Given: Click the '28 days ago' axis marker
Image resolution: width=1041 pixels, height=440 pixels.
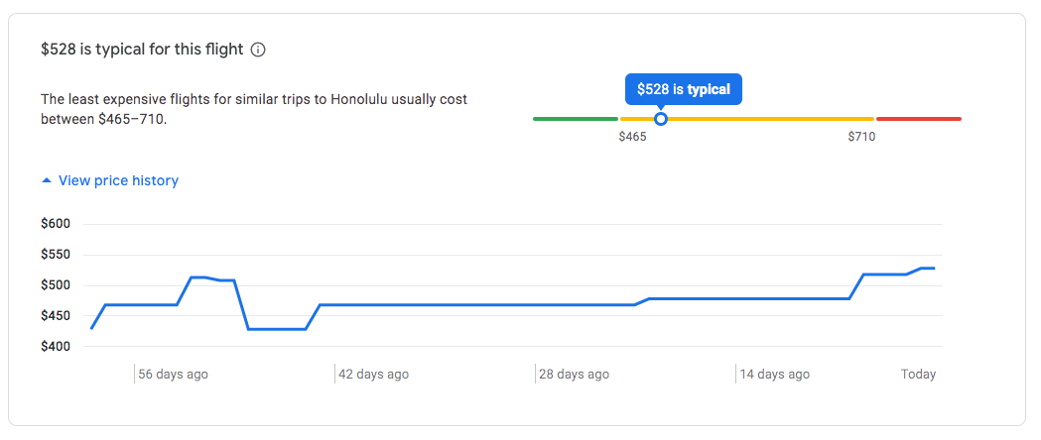Looking at the screenshot, I should pyautogui.click(x=574, y=375).
